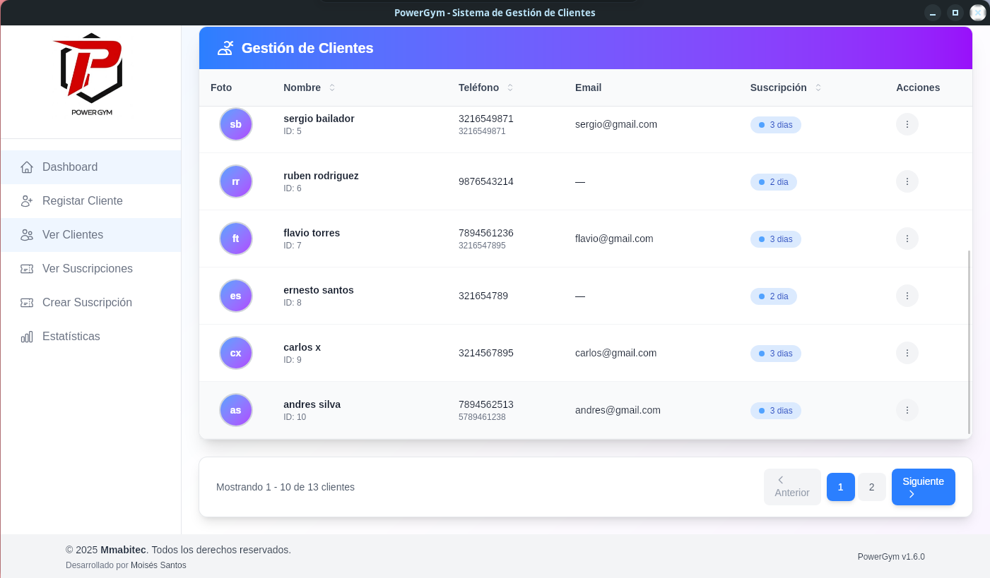The height and width of the screenshot is (578, 990).
Task: Open the Dashboard menu item
Action: [x=91, y=167]
